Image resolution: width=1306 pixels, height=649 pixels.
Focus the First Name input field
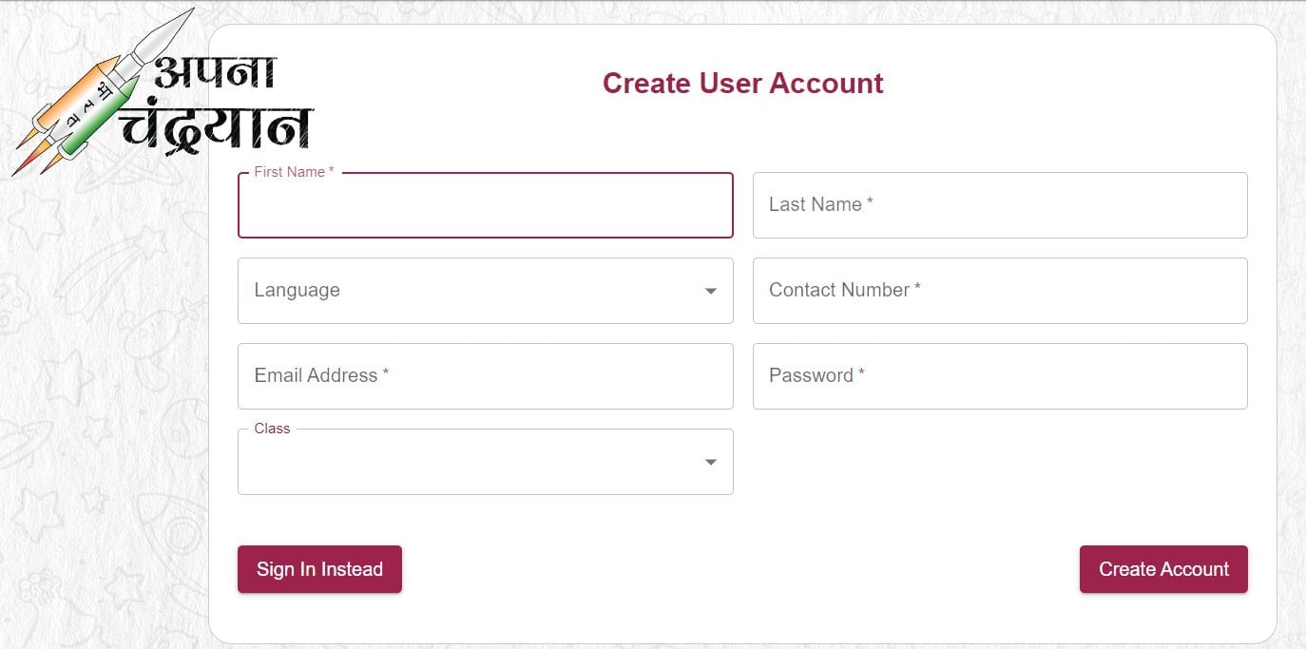(x=485, y=205)
